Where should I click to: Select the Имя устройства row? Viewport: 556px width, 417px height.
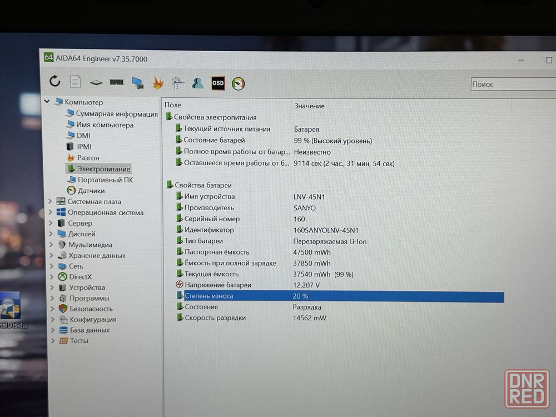251,196
